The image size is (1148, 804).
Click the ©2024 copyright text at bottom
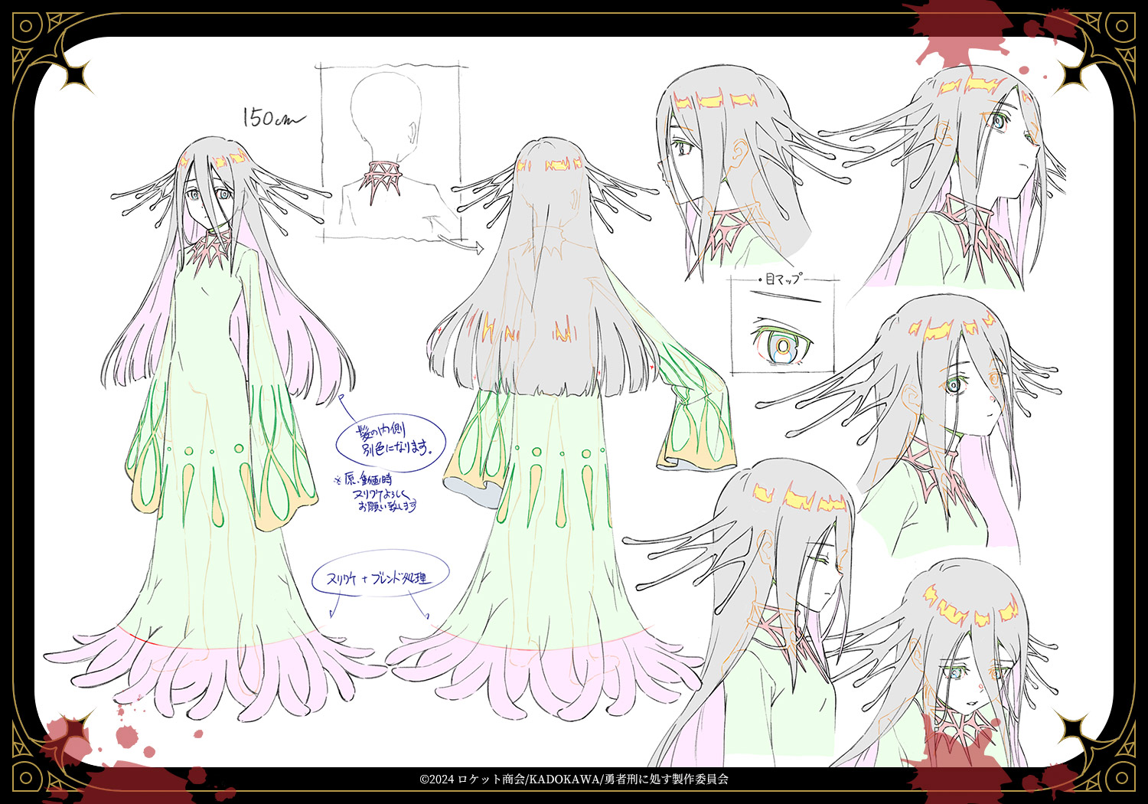click(x=574, y=779)
